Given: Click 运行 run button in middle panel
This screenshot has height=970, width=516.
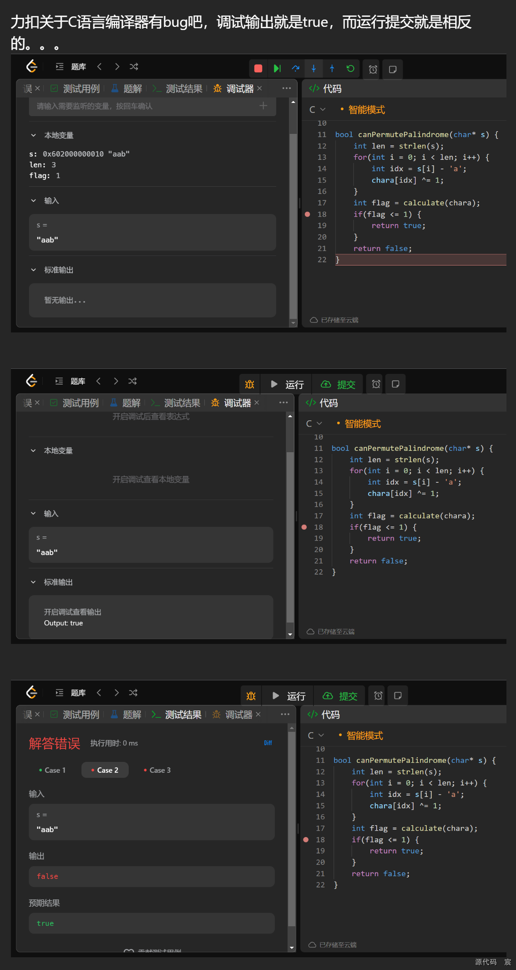Looking at the screenshot, I should [287, 384].
